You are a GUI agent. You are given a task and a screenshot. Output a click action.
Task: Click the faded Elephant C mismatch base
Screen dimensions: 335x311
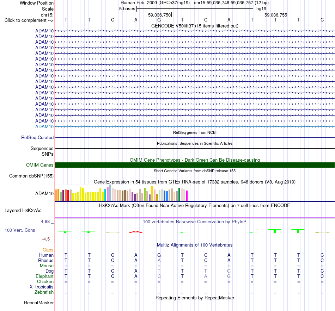[x=159, y=276]
